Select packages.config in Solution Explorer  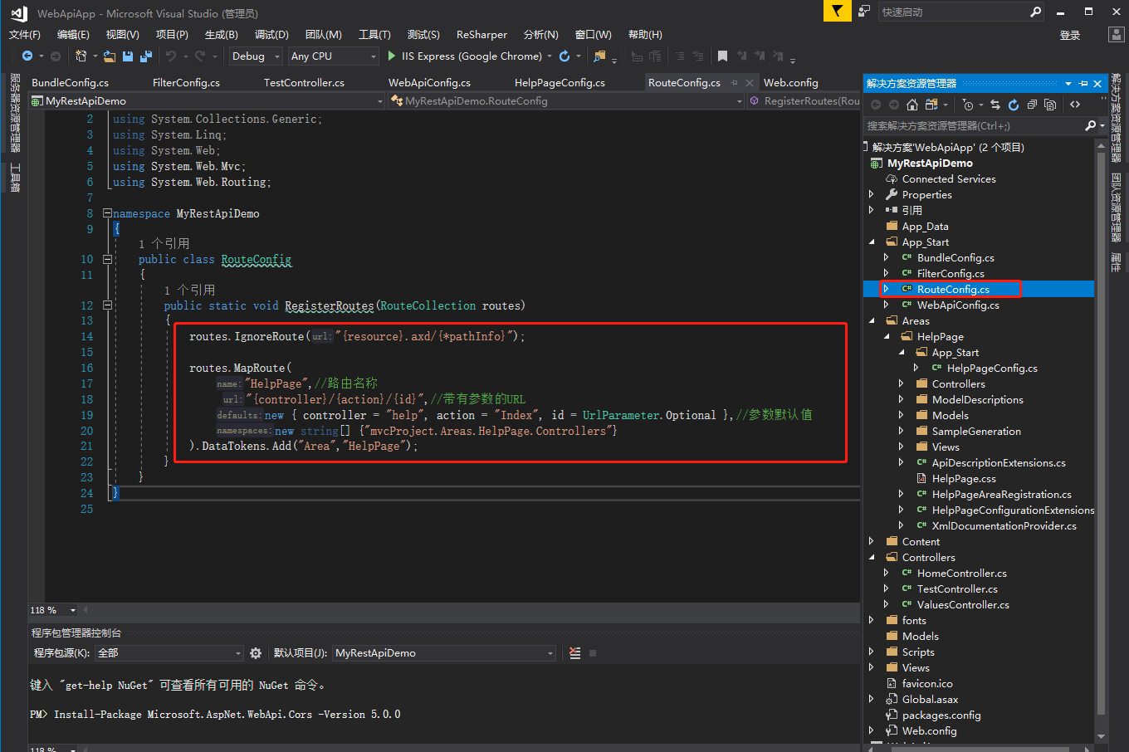941,715
